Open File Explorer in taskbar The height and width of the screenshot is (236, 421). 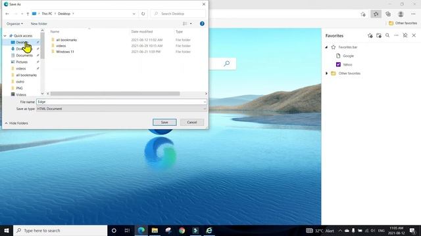tap(155, 230)
